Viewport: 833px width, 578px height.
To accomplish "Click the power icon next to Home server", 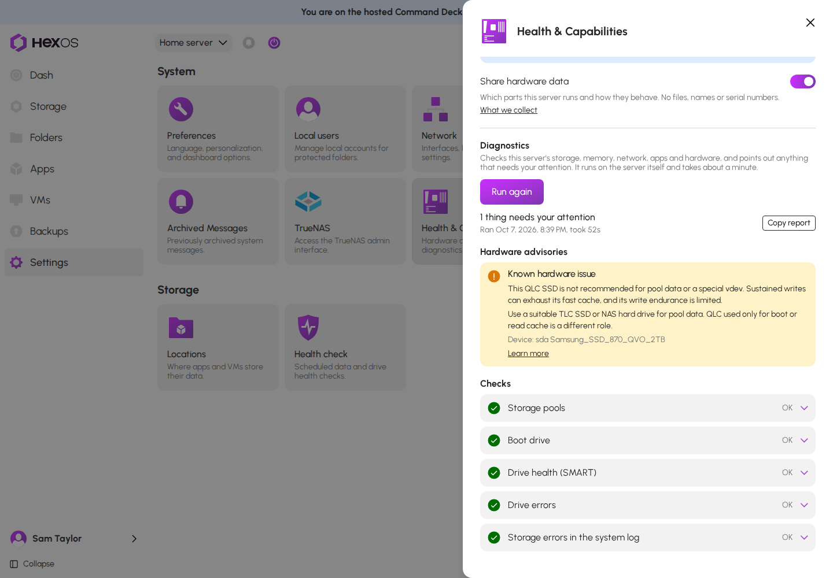I will tap(274, 43).
